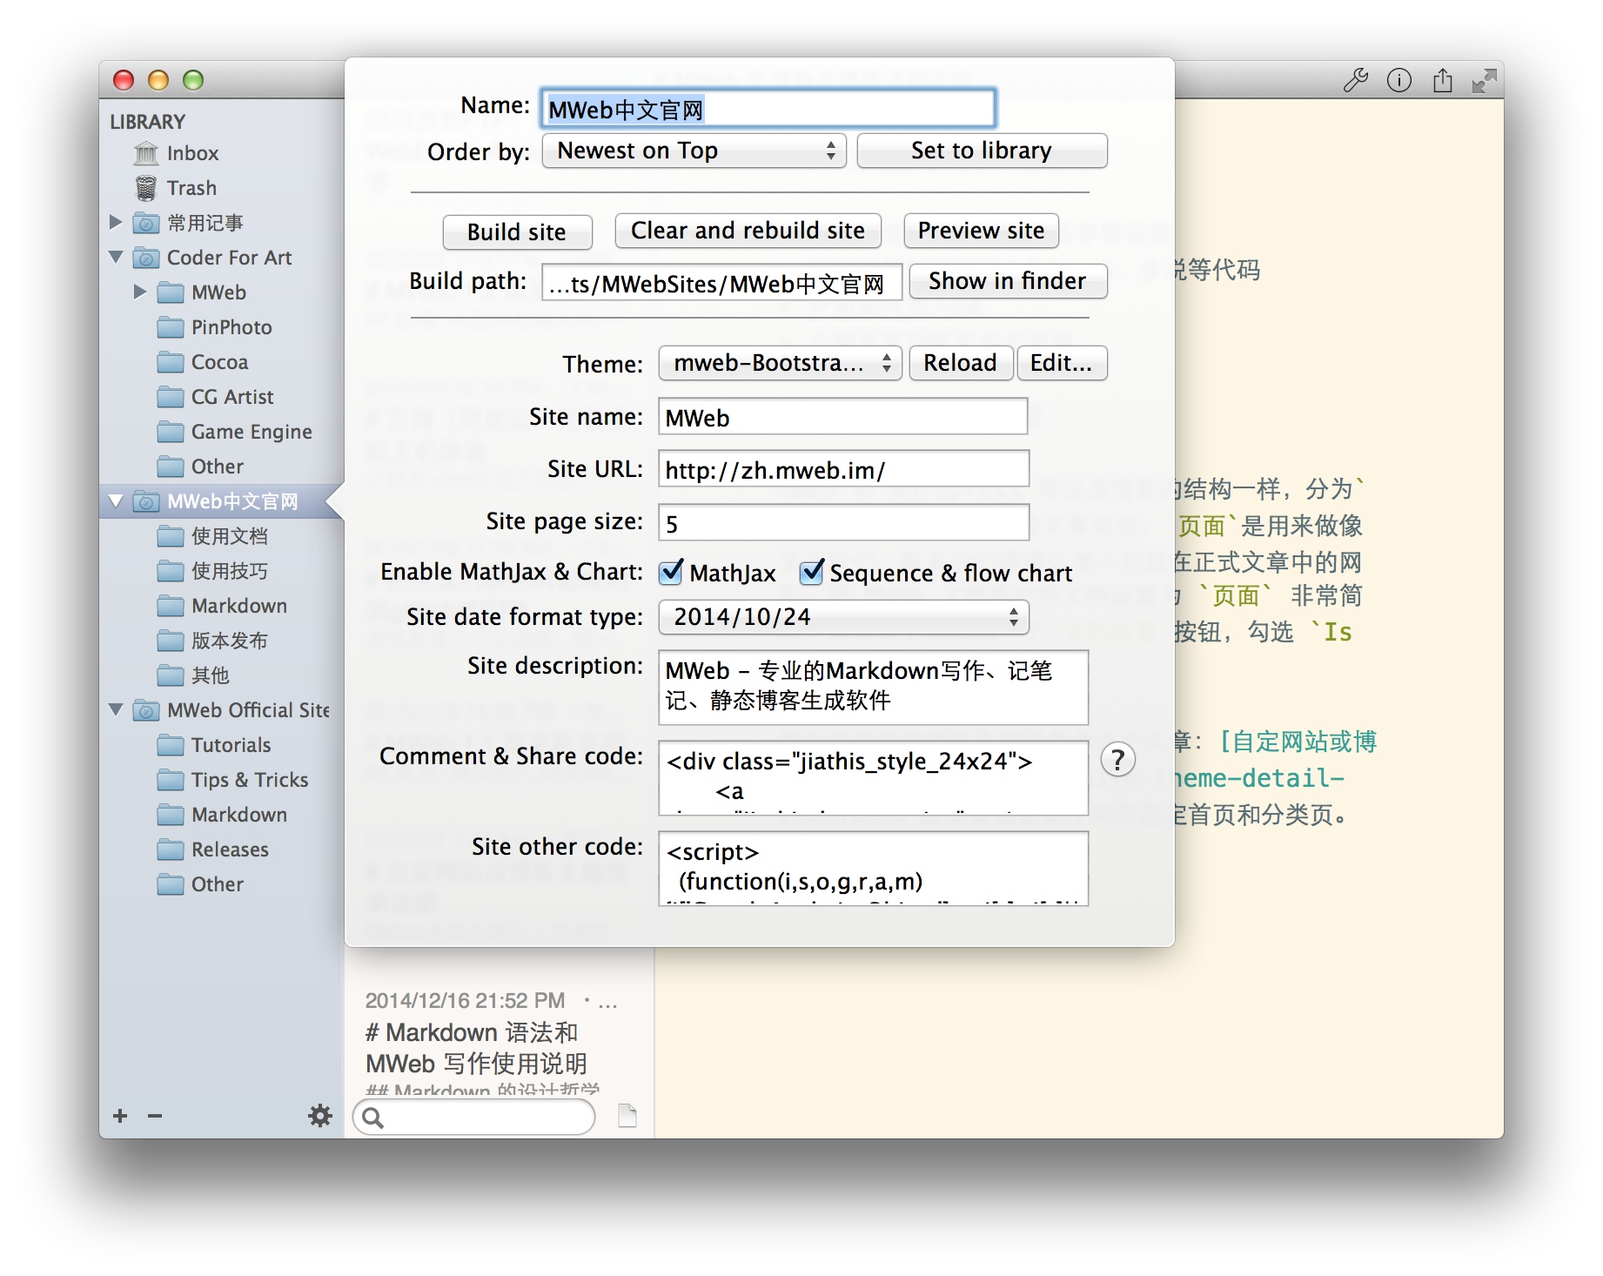Viewport: 1603px width, 1276px height.
Task: Open the Site date format type dropdown
Action: pyautogui.click(x=843, y=617)
